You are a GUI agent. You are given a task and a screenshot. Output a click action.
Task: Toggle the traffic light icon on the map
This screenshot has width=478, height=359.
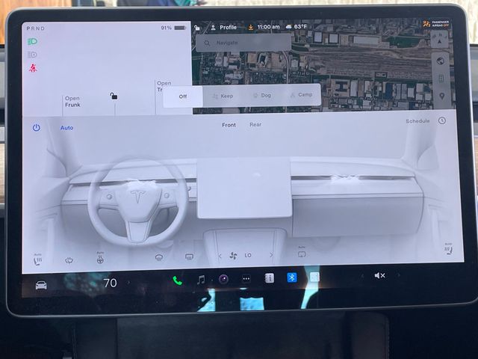click(441, 79)
